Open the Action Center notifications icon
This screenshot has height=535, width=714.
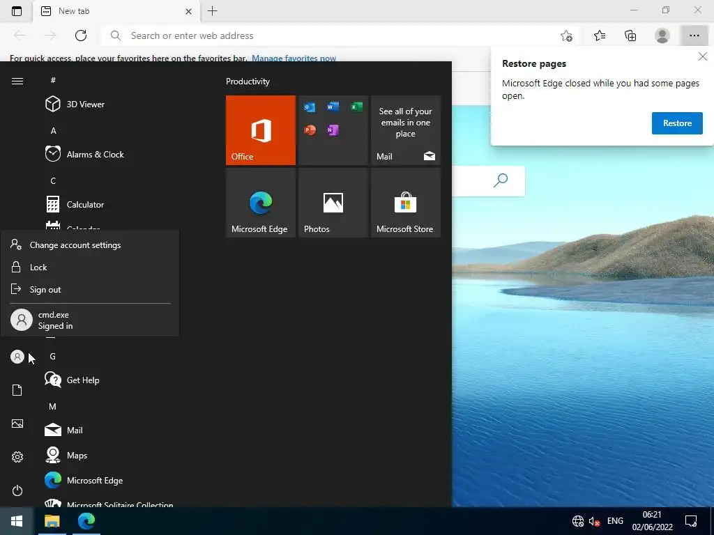coord(691,521)
